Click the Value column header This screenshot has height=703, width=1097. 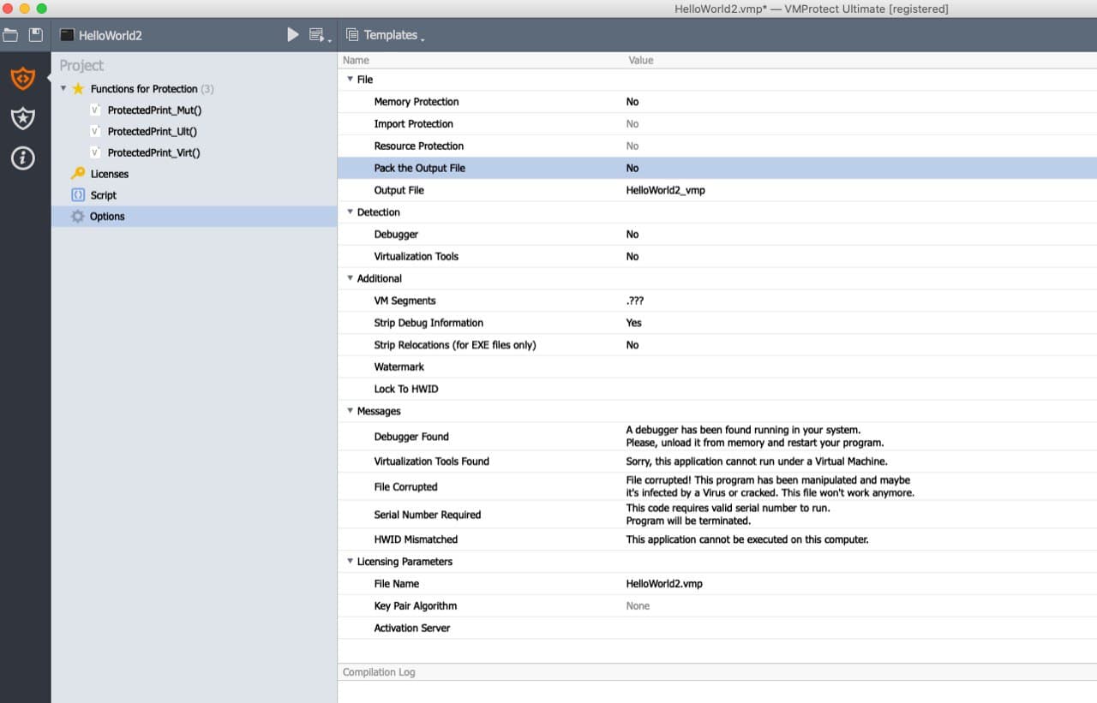(x=640, y=60)
